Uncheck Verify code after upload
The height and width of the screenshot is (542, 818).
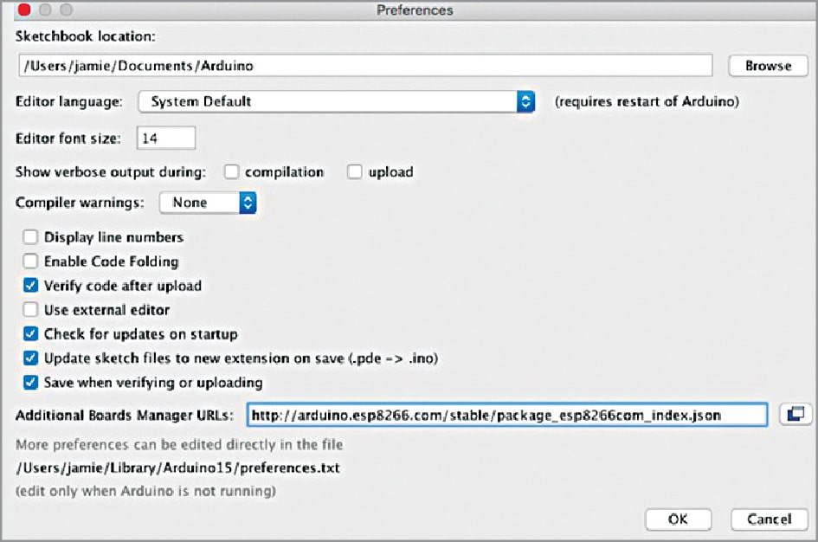30,286
